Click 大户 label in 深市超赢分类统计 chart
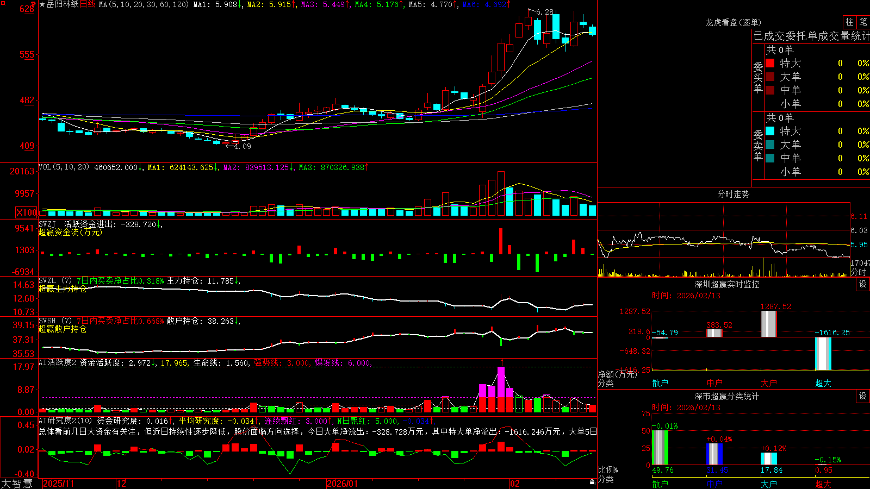Viewport: 870px width, 489px height. tap(769, 484)
